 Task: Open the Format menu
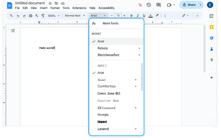(x=55, y=8)
